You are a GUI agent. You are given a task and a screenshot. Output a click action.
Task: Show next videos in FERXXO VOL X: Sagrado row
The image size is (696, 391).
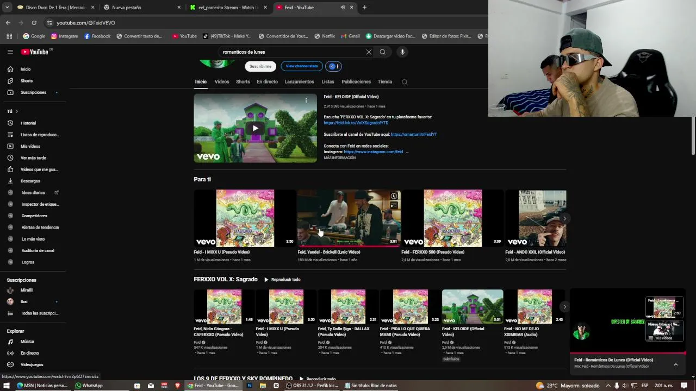pos(564,307)
